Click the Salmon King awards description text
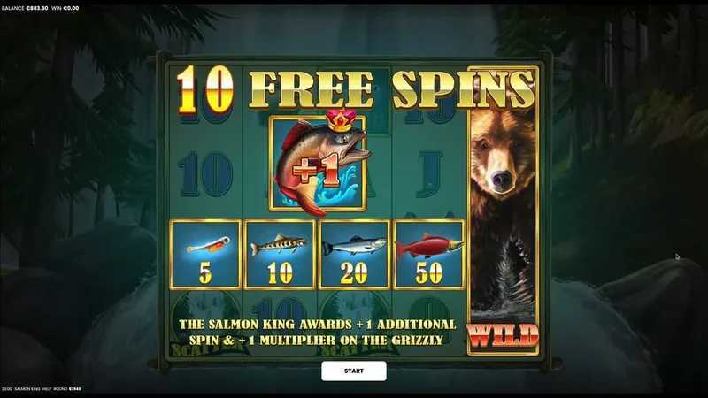 click(317, 332)
